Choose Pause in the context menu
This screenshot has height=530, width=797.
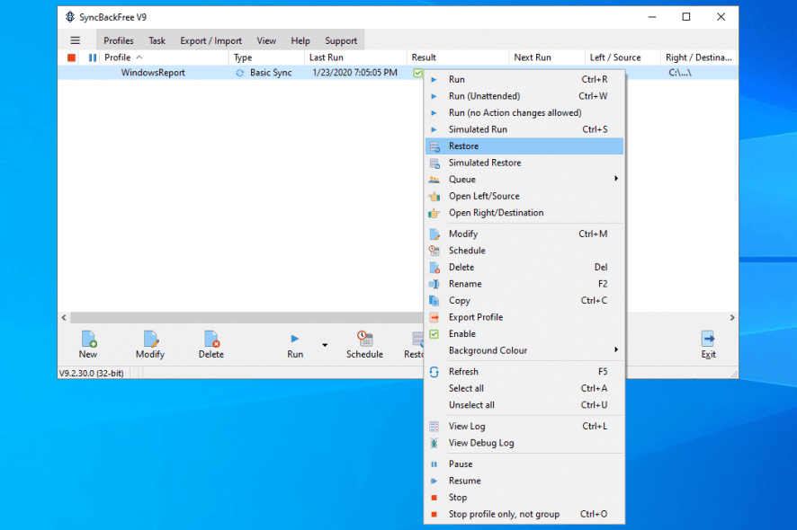tap(524, 464)
